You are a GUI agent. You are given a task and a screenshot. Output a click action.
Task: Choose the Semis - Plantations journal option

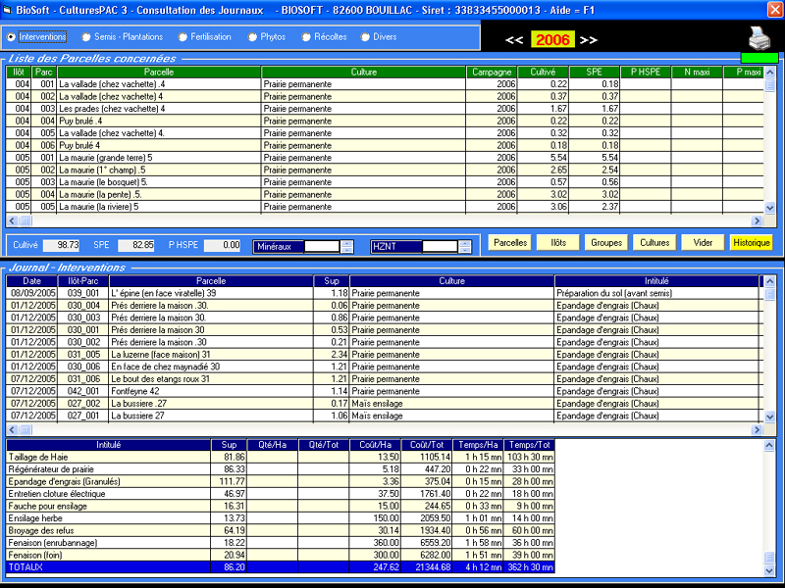123,37
